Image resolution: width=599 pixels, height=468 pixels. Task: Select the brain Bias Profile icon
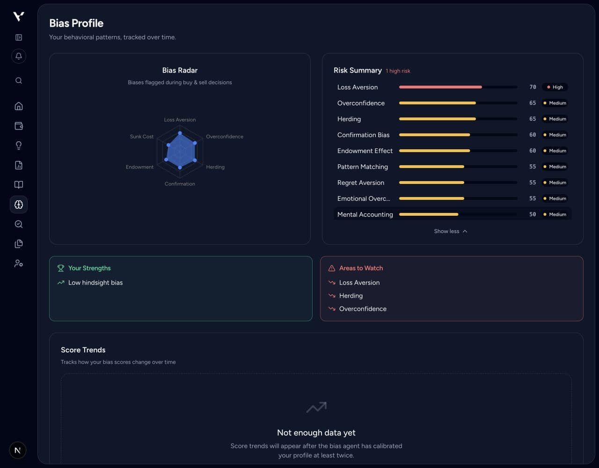tap(19, 205)
